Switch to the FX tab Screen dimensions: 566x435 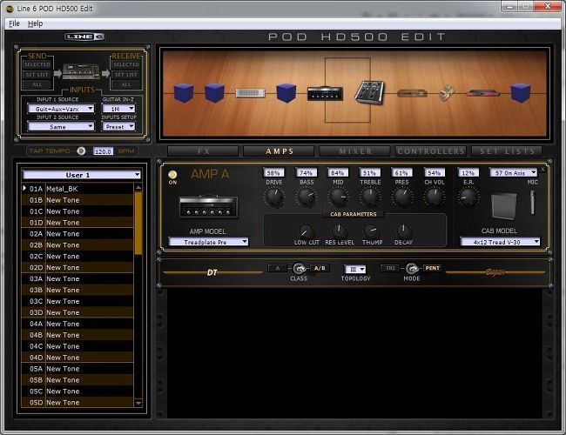tap(203, 151)
